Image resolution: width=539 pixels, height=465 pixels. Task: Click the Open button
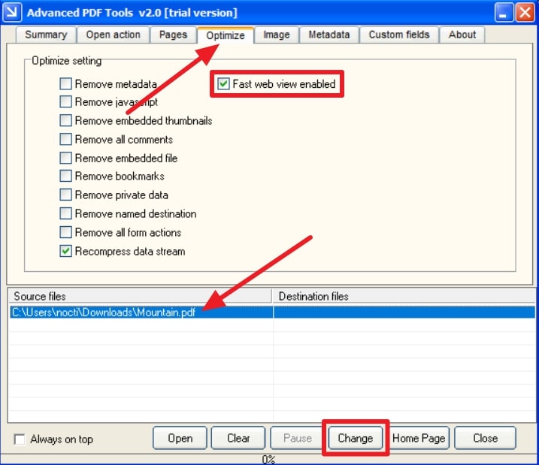pyautogui.click(x=180, y=438)
